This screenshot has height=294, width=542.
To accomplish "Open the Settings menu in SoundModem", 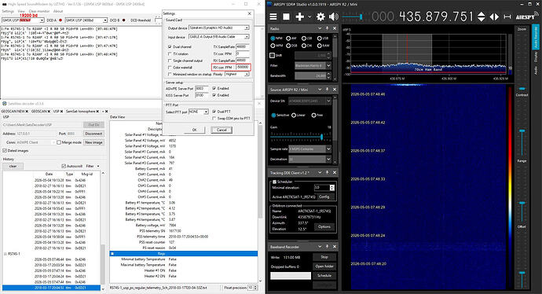I will coord(8,11).
